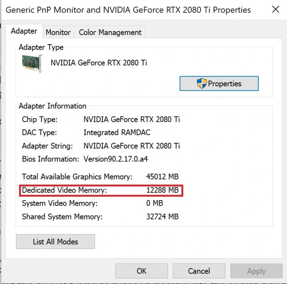Click the shield icon on the Properties button

point(202,84)
